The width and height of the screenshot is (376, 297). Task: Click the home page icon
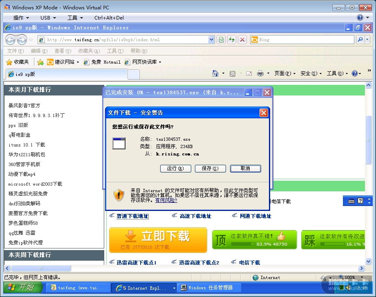tap(215, 73)
